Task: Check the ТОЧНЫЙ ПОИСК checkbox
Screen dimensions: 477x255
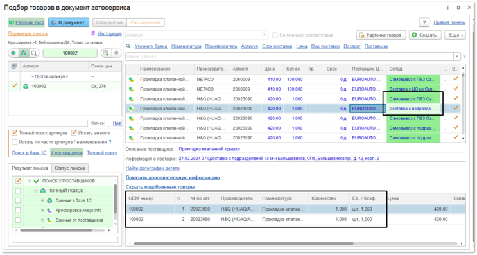Action: [x=18, y=191]
